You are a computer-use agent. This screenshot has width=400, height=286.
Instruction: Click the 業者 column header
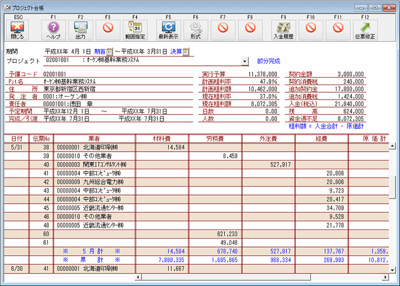(94, 138)
